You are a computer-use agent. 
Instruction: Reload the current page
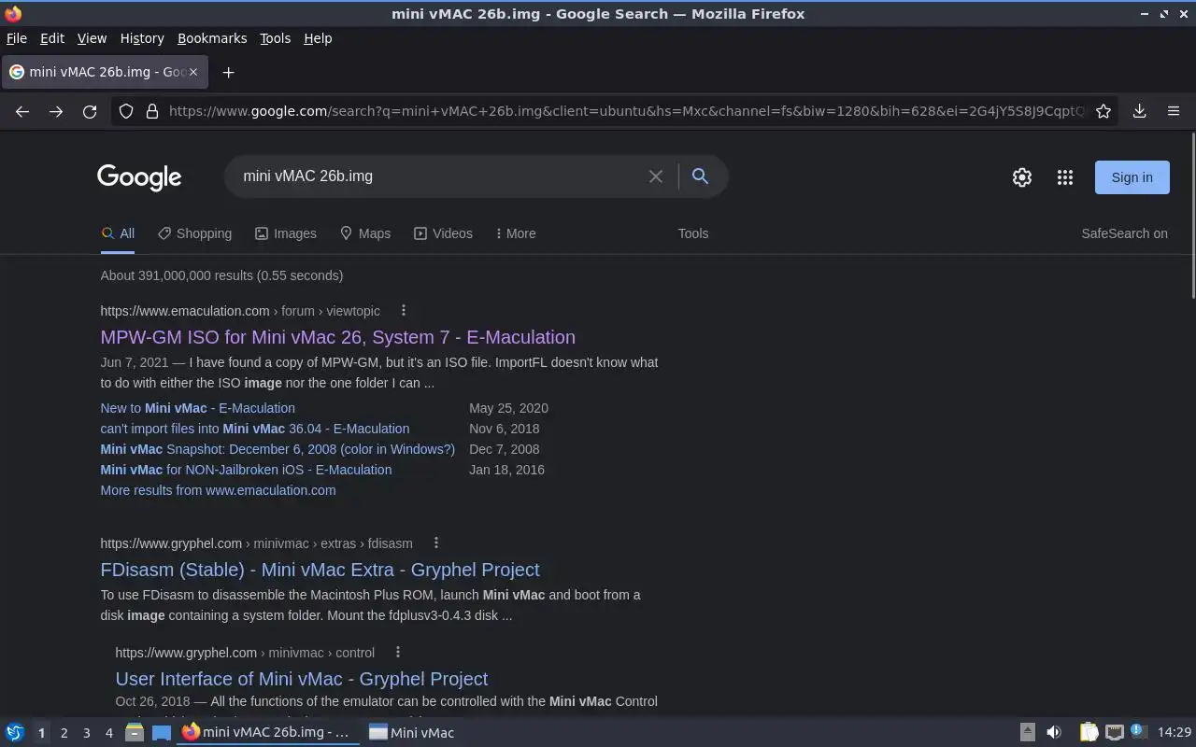[90, 111]
